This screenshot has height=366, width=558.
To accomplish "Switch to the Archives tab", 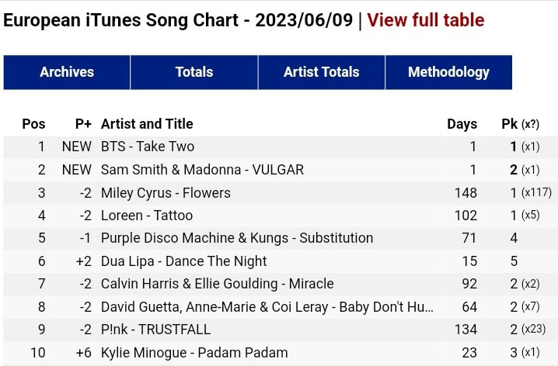I will point(67,72).
